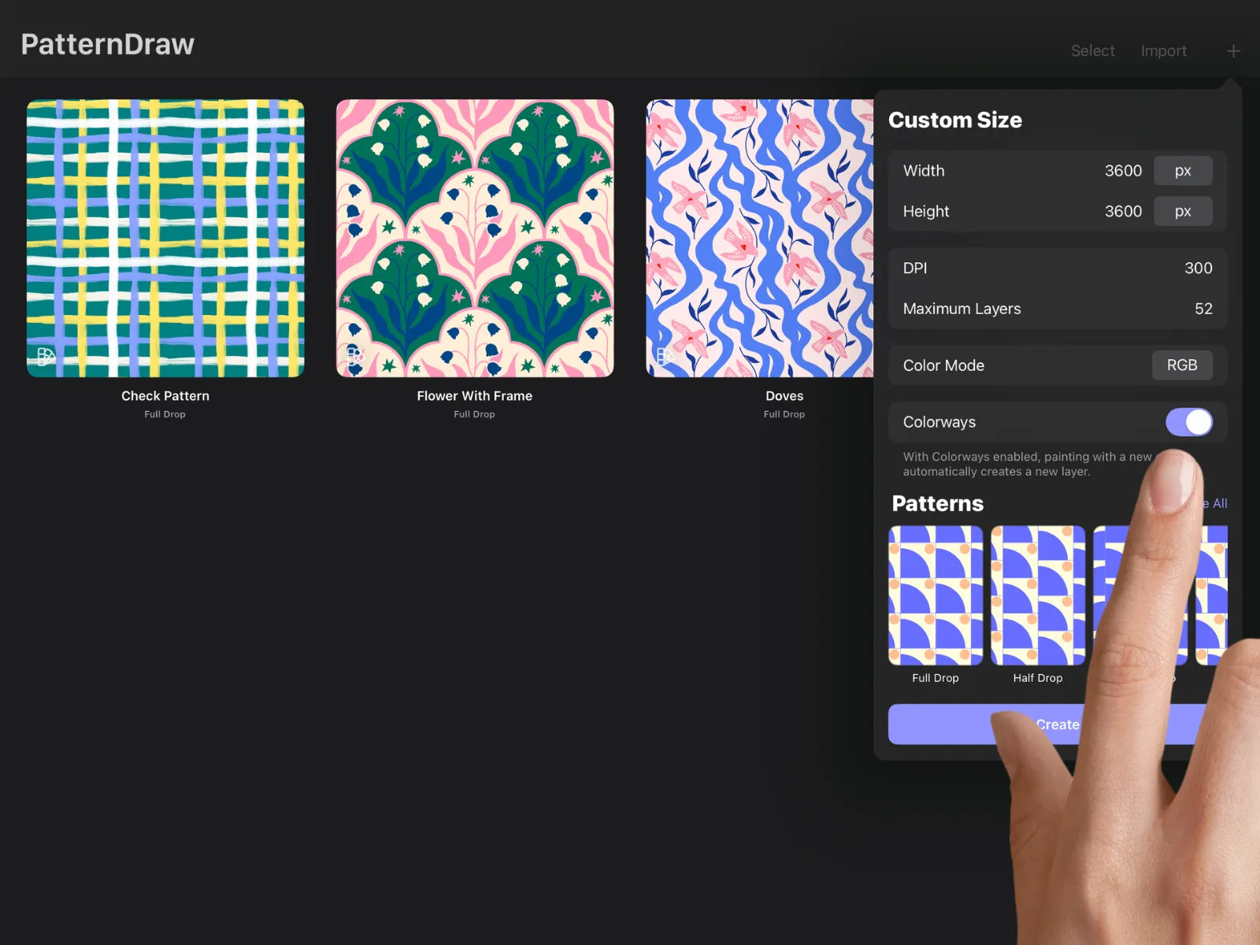
Task: Click the Patterns section heading
Action: pyautogui.click(x=938, y=503)
